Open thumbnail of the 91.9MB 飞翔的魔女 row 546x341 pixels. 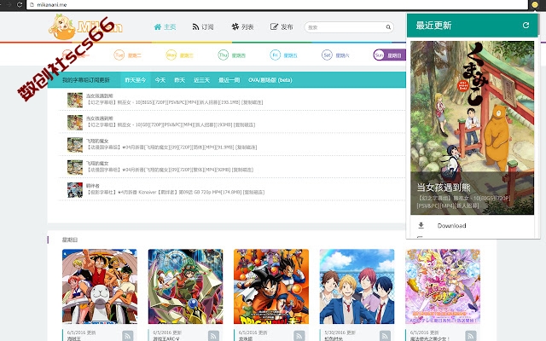pos(75,145)
